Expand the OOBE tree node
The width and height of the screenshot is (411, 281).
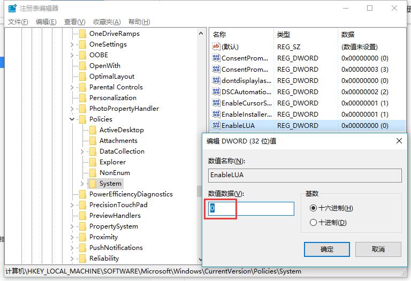(x=72, y=55)
